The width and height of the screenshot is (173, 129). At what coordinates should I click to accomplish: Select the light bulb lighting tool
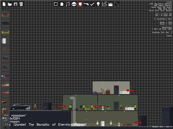(x=98, y=4)
